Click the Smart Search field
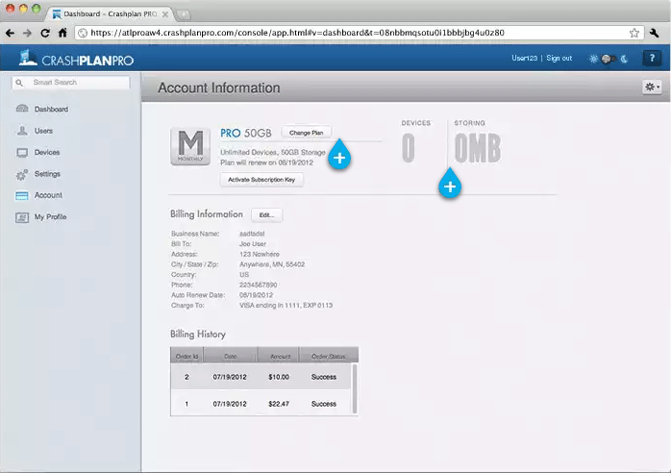This screenshot has width=671, height=473. pyautogui.click(x=71, y=82)
